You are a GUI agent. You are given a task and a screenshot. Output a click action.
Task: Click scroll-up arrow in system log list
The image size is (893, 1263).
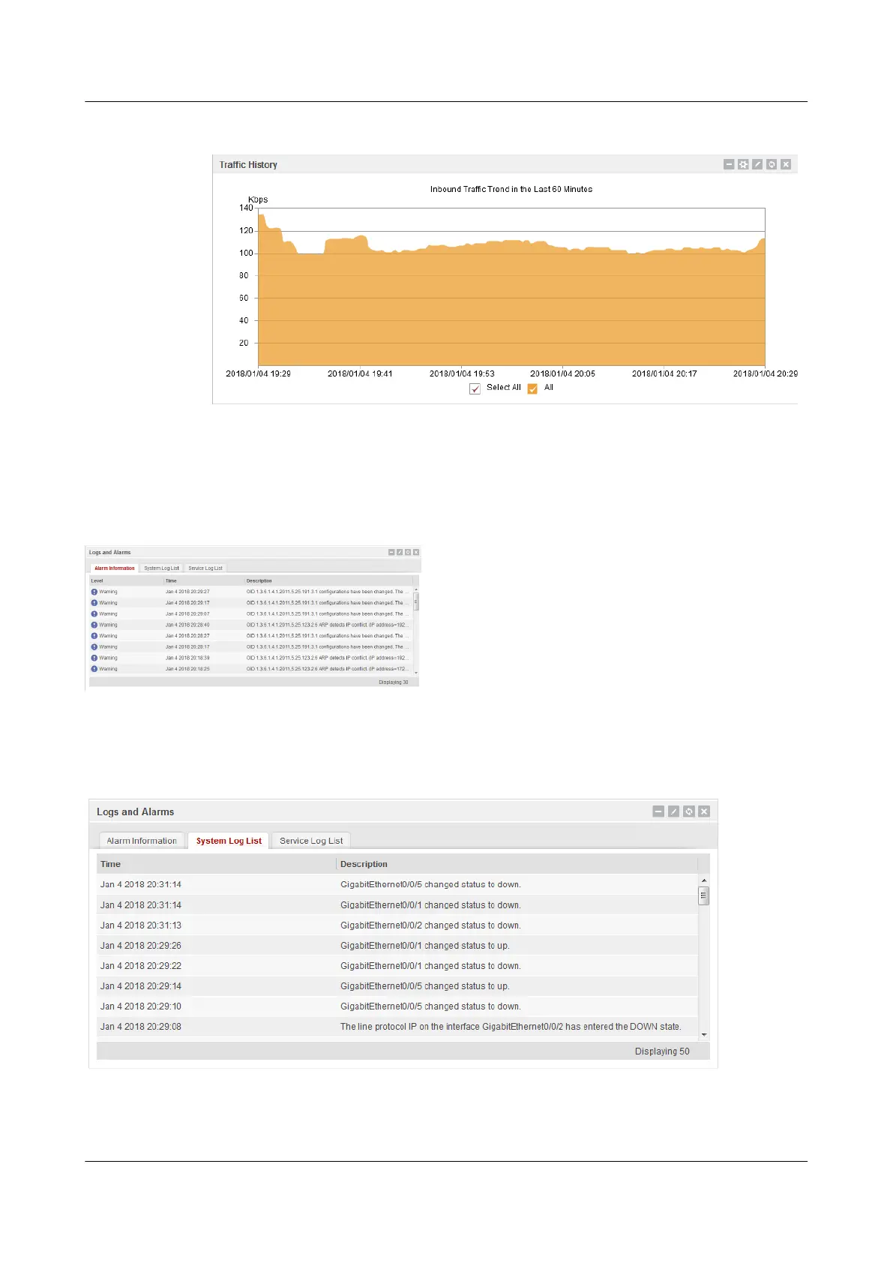click(703, 880)
